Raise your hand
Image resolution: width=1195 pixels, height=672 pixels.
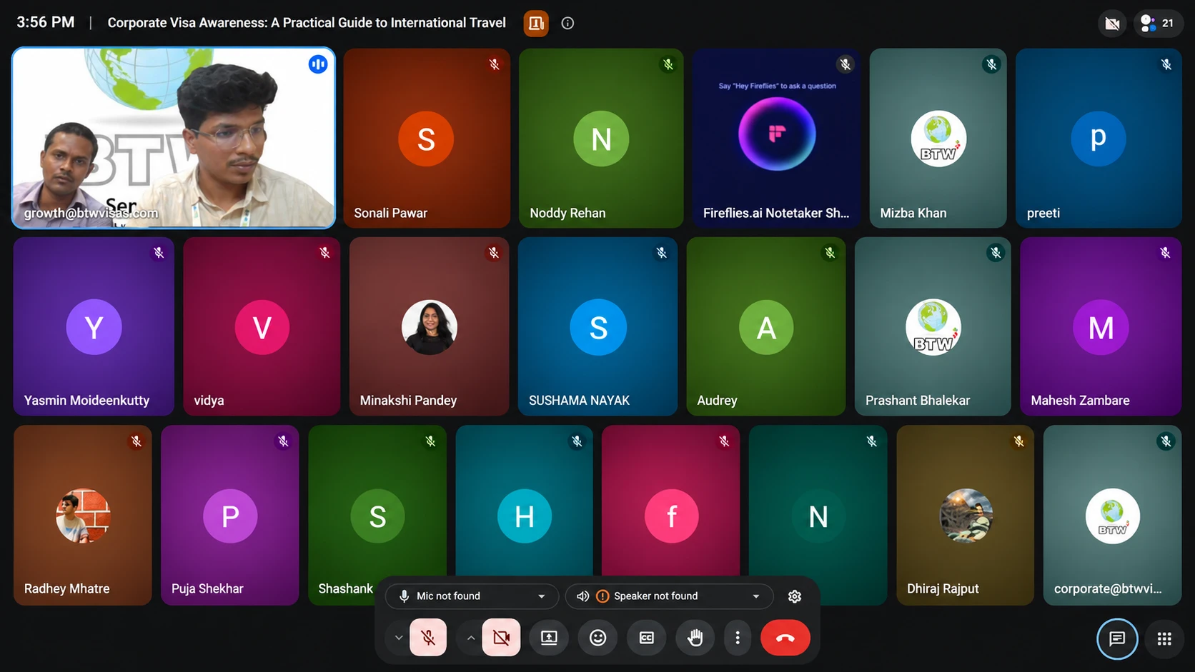pyautogui.click(x=695, y=638)
